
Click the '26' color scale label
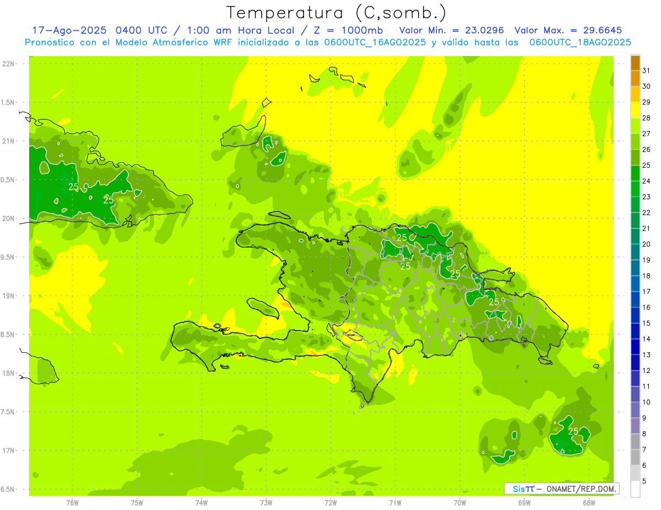647,150
